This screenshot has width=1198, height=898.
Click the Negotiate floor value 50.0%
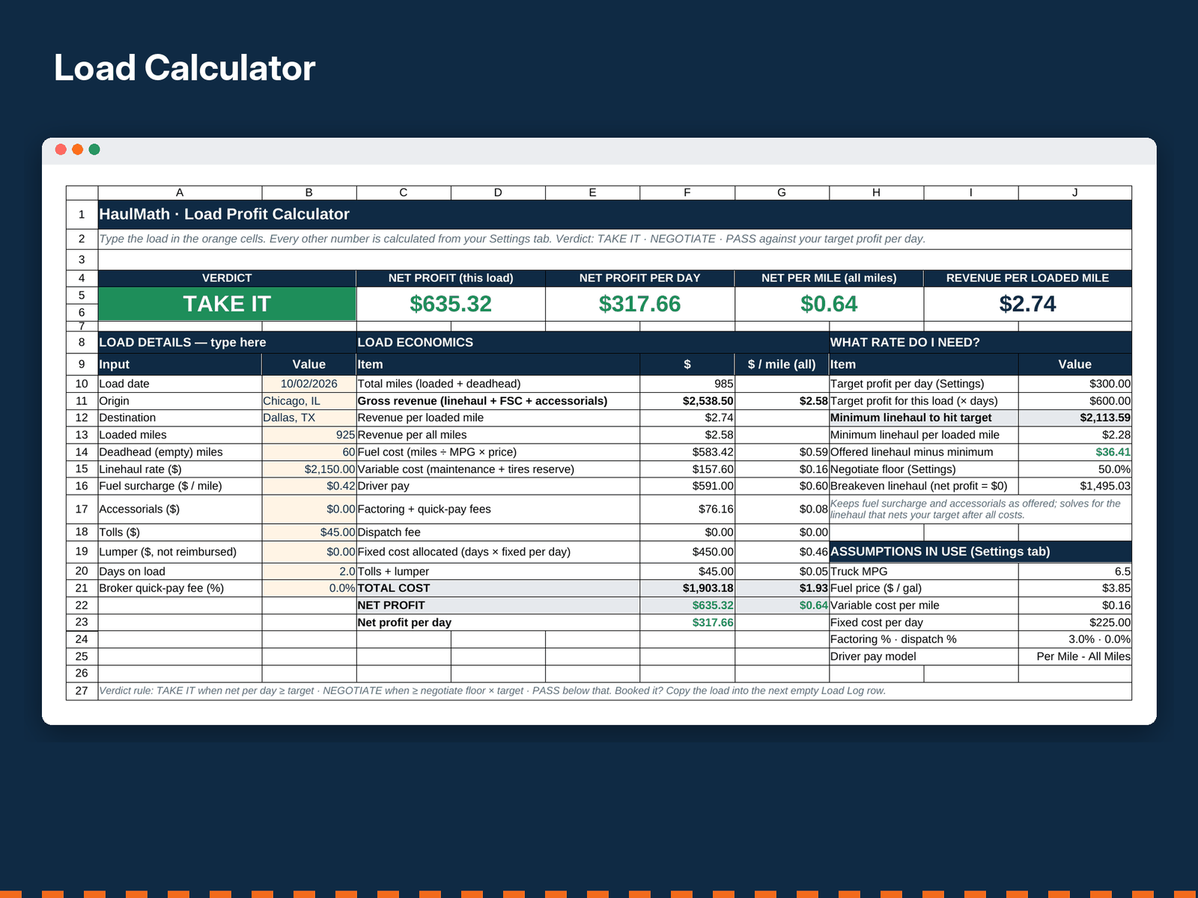coord(1075,469)
